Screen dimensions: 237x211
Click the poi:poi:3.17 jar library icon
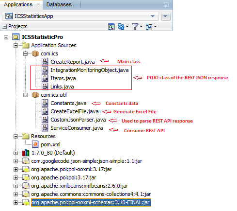[x=26, y=177]
